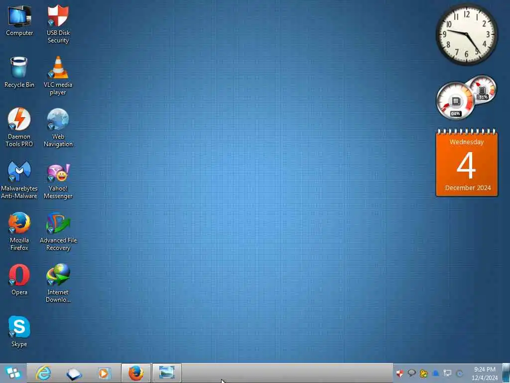Image resolution: width=510 pixels, height=383 pixels.
Task: Select VLC media player shortcut
Action: (58, 76)
